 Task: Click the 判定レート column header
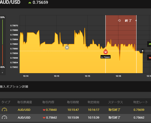(x=141, y=102)
